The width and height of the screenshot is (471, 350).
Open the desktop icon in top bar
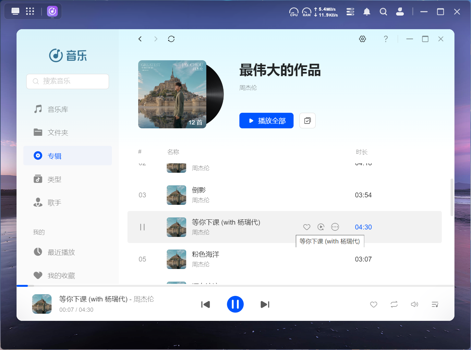click(15, 11)
